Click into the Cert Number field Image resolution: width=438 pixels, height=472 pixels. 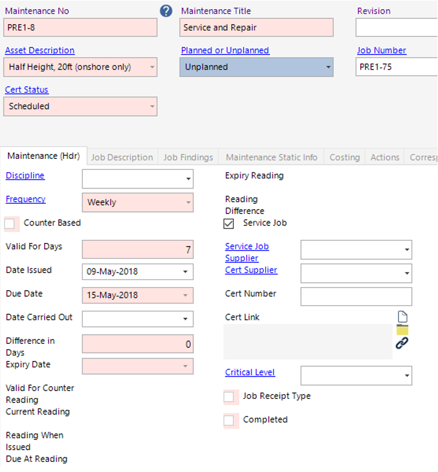tap(356, 297)
